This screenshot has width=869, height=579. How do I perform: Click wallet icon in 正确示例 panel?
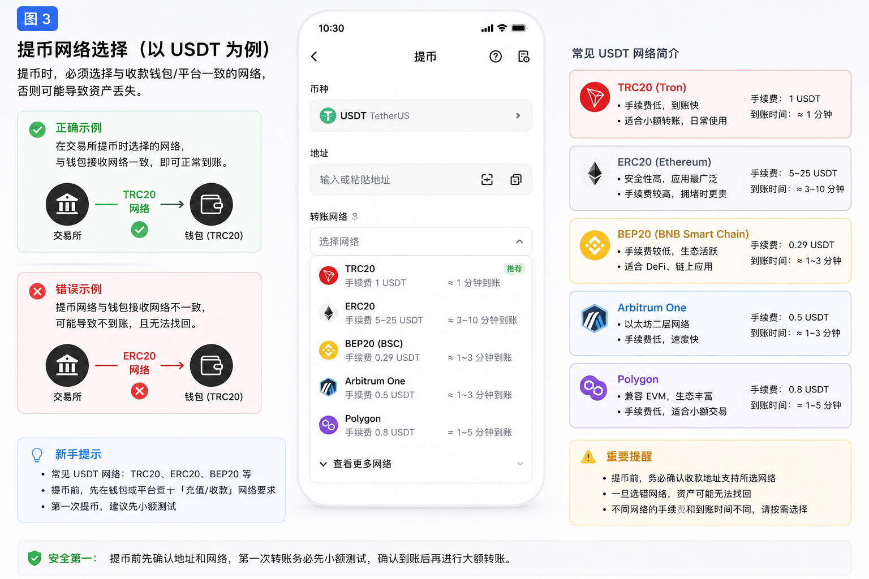tap(211, 205)
